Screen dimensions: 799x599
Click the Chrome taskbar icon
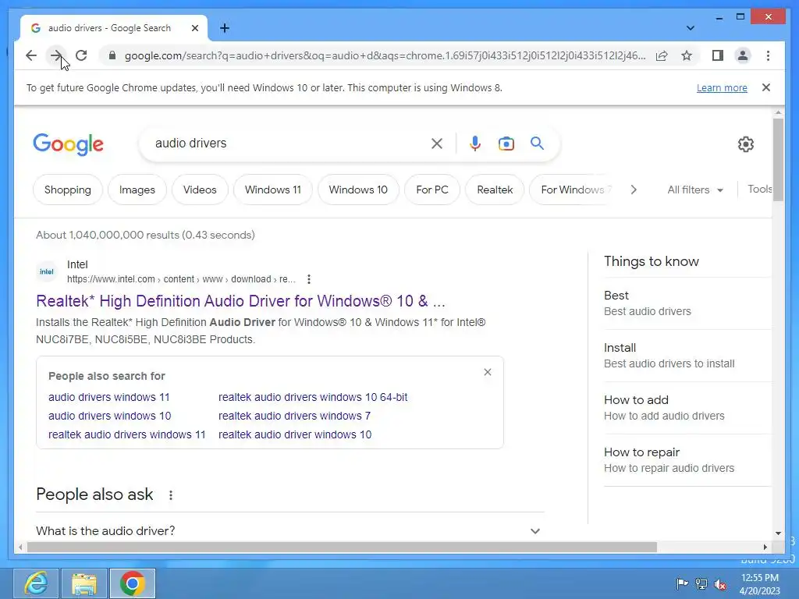(x=133, y=583)
